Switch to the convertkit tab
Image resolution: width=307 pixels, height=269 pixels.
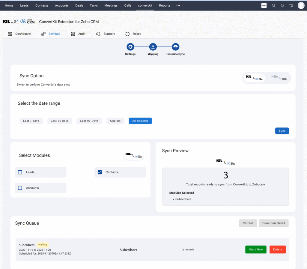pos(145,5)
